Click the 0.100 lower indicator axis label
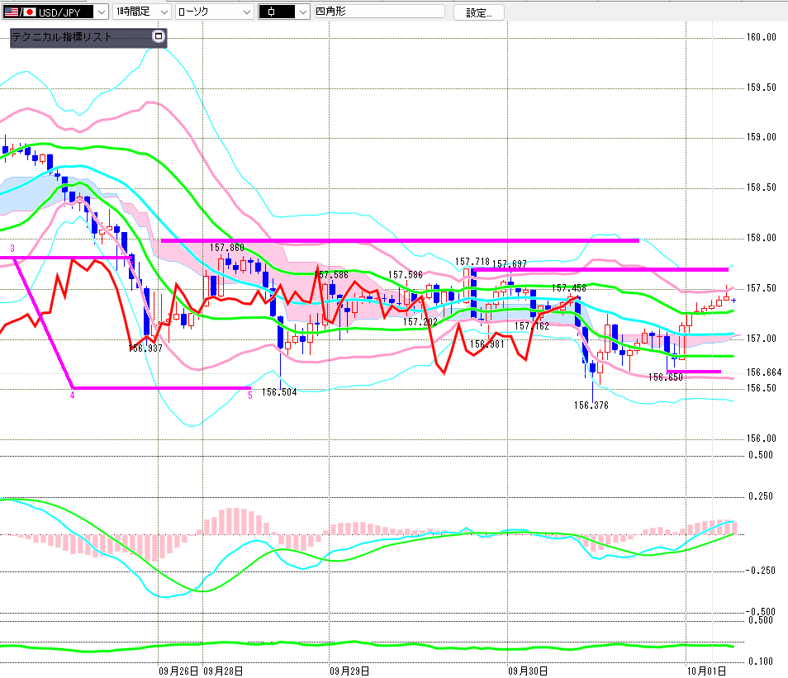The width and height of the screenshot is (788, 678). point(761,661)
